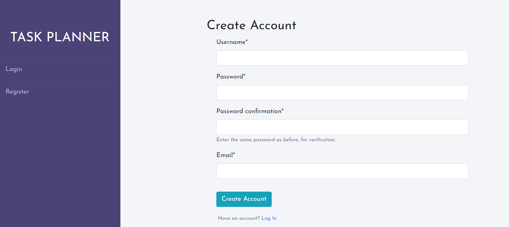Focus the Password input field
Screen dimensions: 509x227
point(342,92)
